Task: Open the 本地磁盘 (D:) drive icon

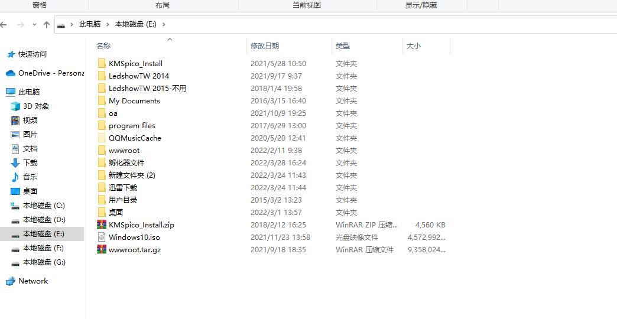Action: [15, 220]
